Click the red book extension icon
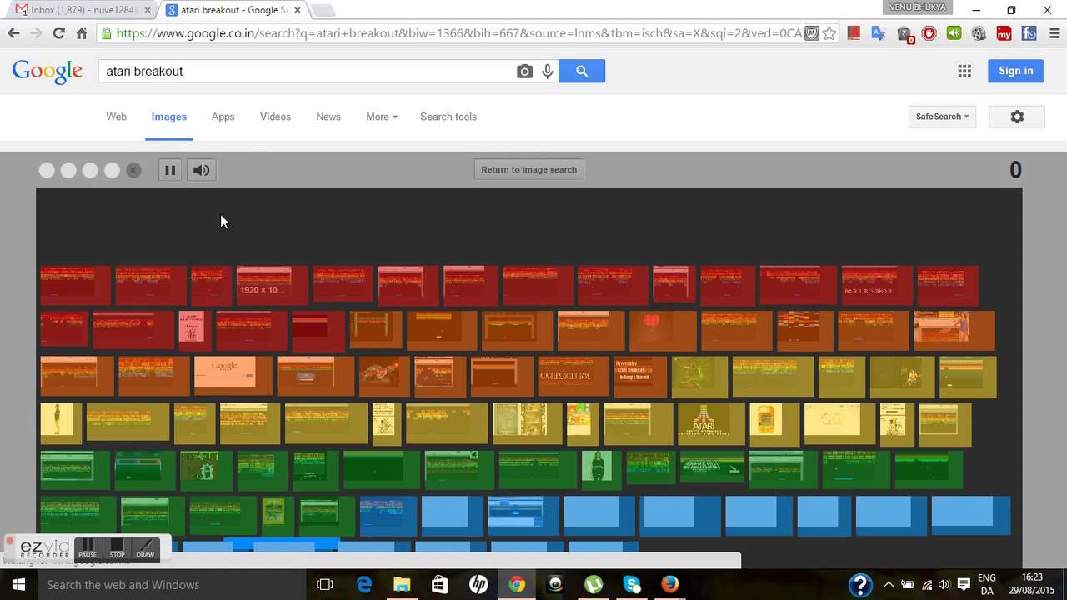This screenshot has height=600, width=1067. pyautogui.click(x=854, y=33)
